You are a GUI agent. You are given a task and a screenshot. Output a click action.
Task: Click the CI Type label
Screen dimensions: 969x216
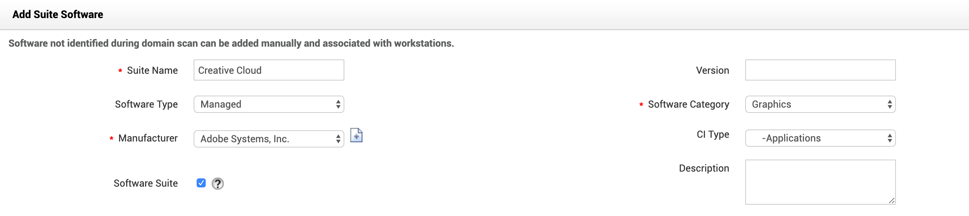712,134
